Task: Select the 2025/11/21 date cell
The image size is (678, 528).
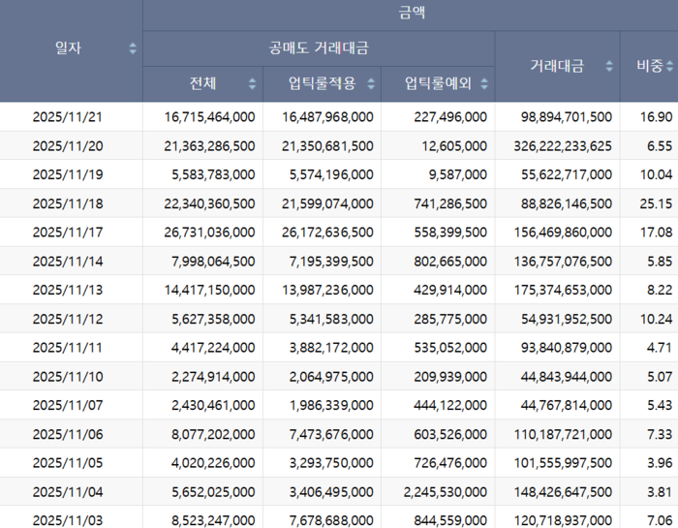Action: click(67, 116)
